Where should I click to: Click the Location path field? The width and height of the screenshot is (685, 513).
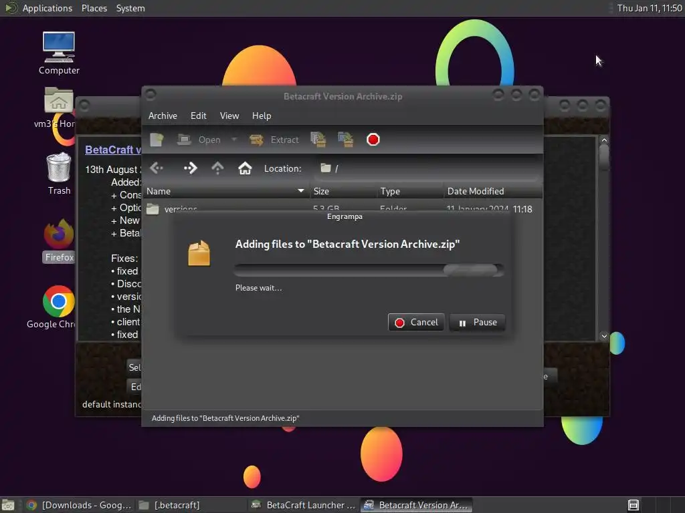[428, 168]
